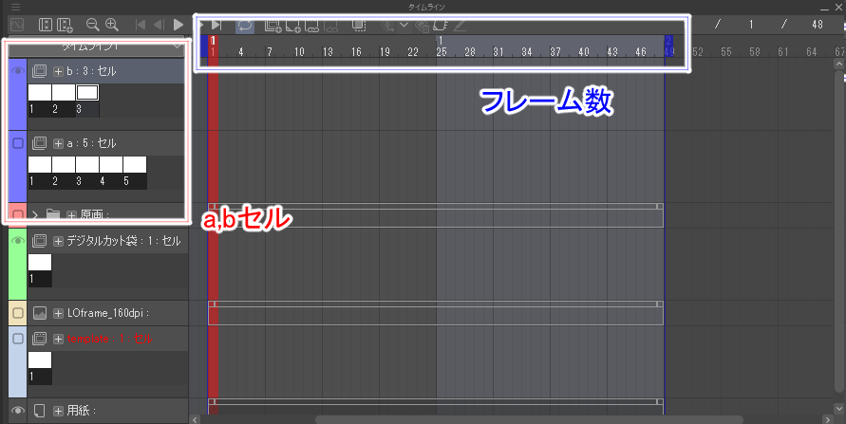
Task: Show the template : 1 : セル layer
Action: tap(18, 339)
